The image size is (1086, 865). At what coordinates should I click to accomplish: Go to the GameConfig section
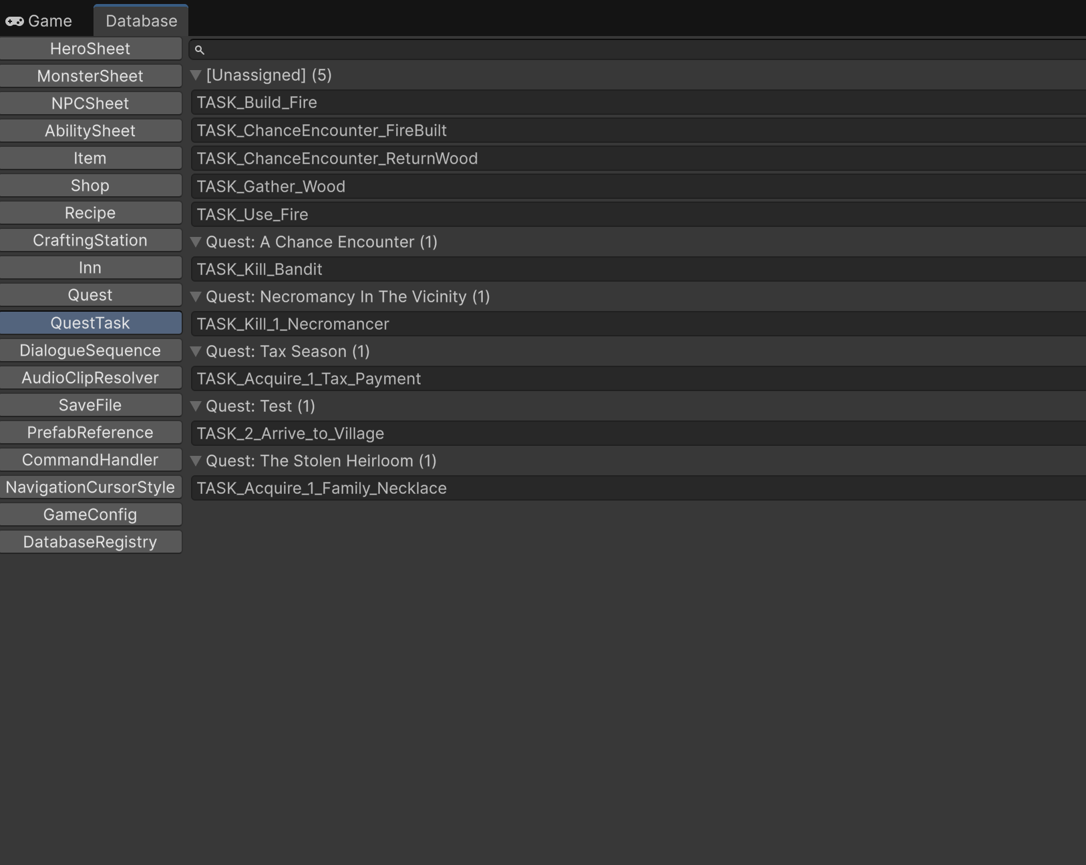coord(90,515)
